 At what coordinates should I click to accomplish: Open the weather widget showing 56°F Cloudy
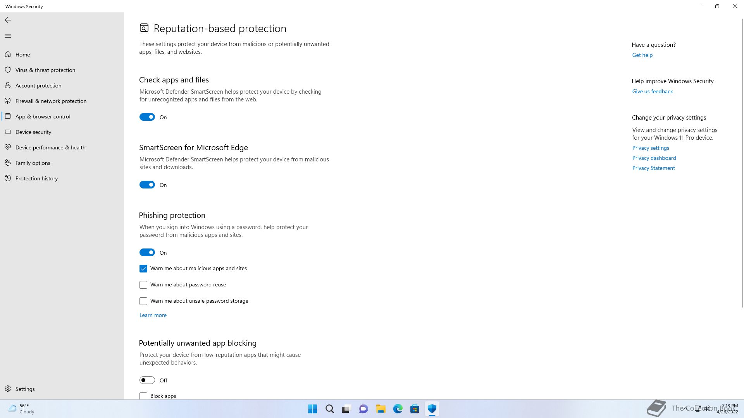tap(21, 409)
